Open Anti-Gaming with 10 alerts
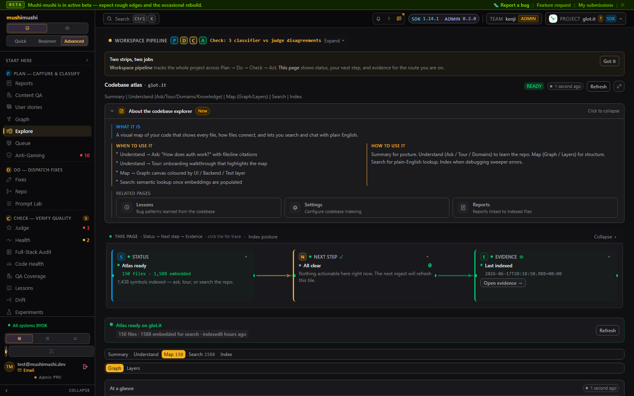Image resolution: width=634 pixels, height=396 pixels. [x=47, y=156]
